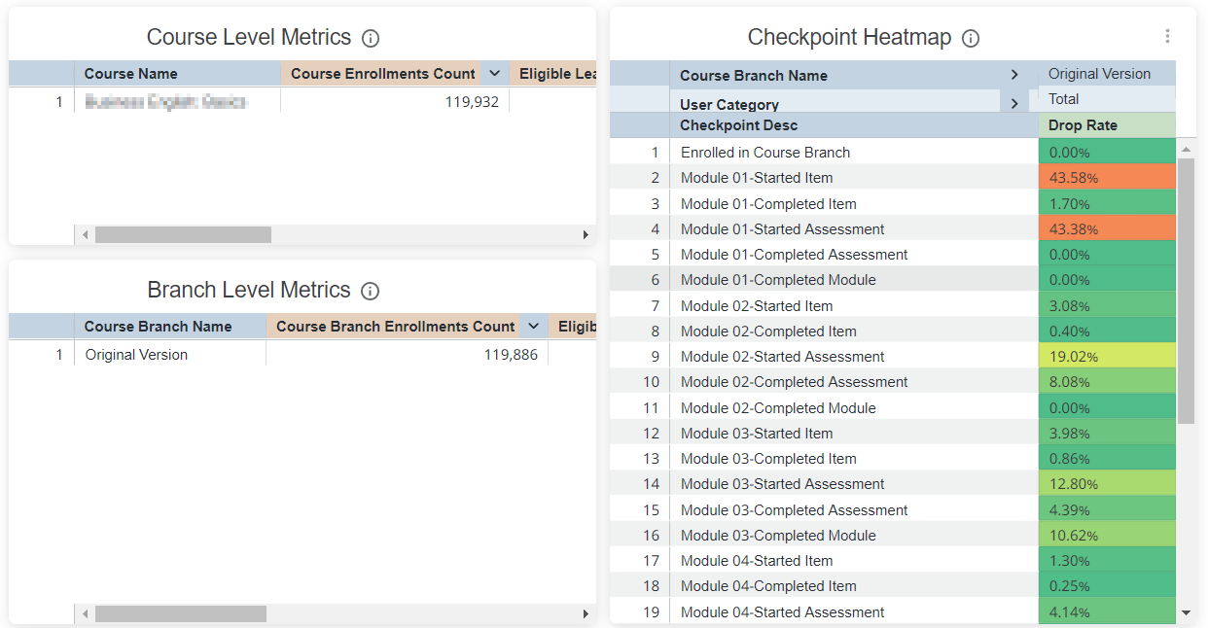Image resolution: width=1208 pixels, height=628 pixels.
Task: Click Original Version pivot header in heatmap
Action: (x=1107, y=74)
